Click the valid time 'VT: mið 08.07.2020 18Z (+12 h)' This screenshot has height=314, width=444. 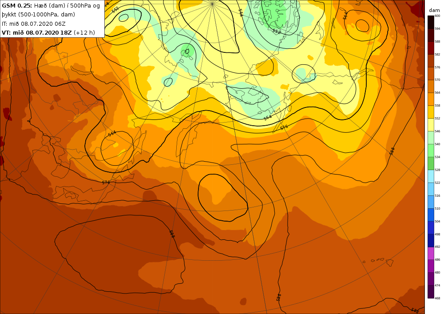click(x=48, y=32)
